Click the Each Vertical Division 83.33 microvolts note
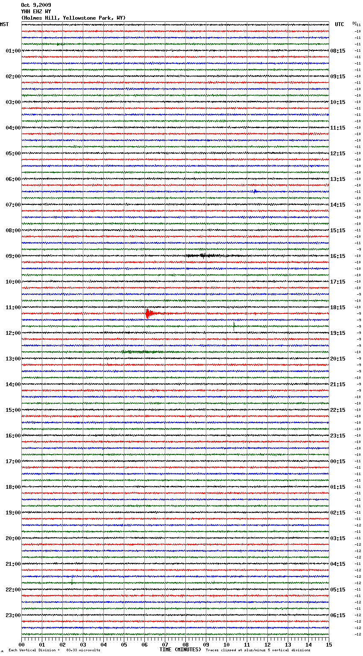Viewport: 363px width, 656px height. (x=54, y=650)
